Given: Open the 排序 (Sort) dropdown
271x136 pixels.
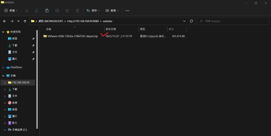Looking at the screenshot, I should point(93,10).
